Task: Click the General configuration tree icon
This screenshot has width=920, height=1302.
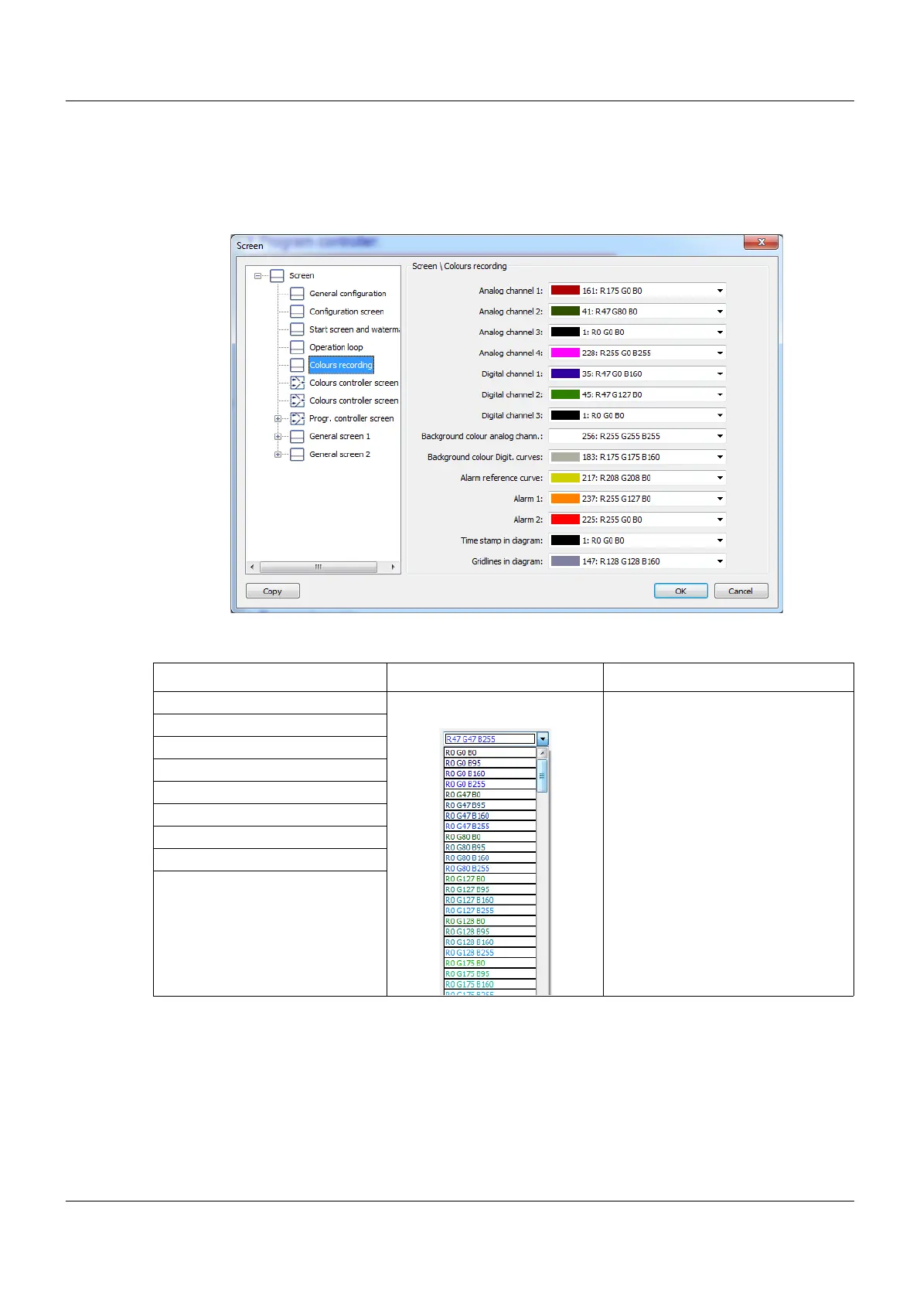Action: click(x=297, y=294)
